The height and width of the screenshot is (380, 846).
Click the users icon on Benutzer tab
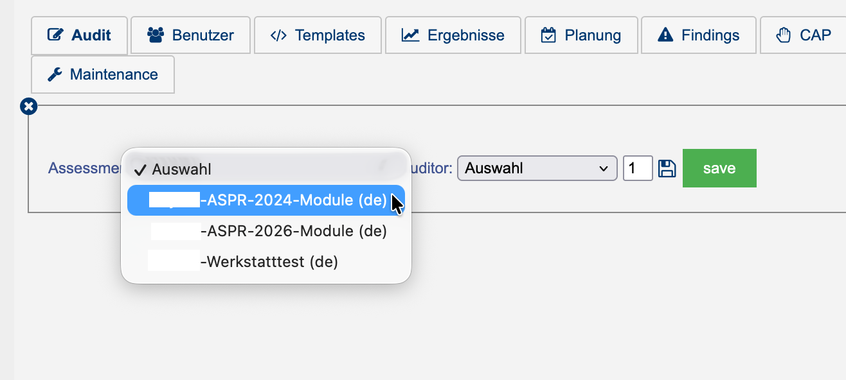point(156,35)
